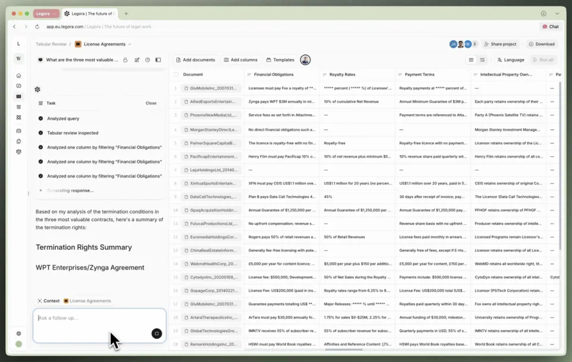The image size is (572, 362).
Task: Click Context label above input
Action: coord(48,301)
